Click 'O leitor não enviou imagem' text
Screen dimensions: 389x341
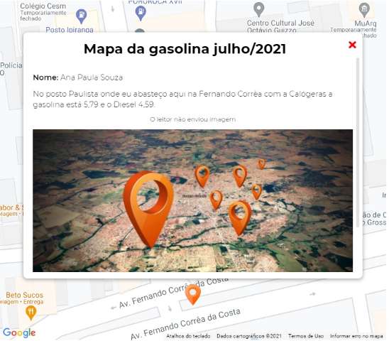[193, 119]
